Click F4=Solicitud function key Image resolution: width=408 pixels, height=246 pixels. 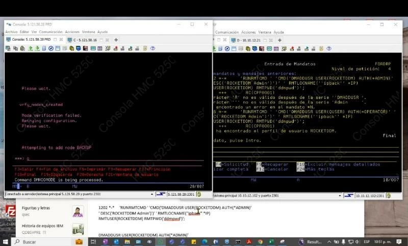(232, 165)
